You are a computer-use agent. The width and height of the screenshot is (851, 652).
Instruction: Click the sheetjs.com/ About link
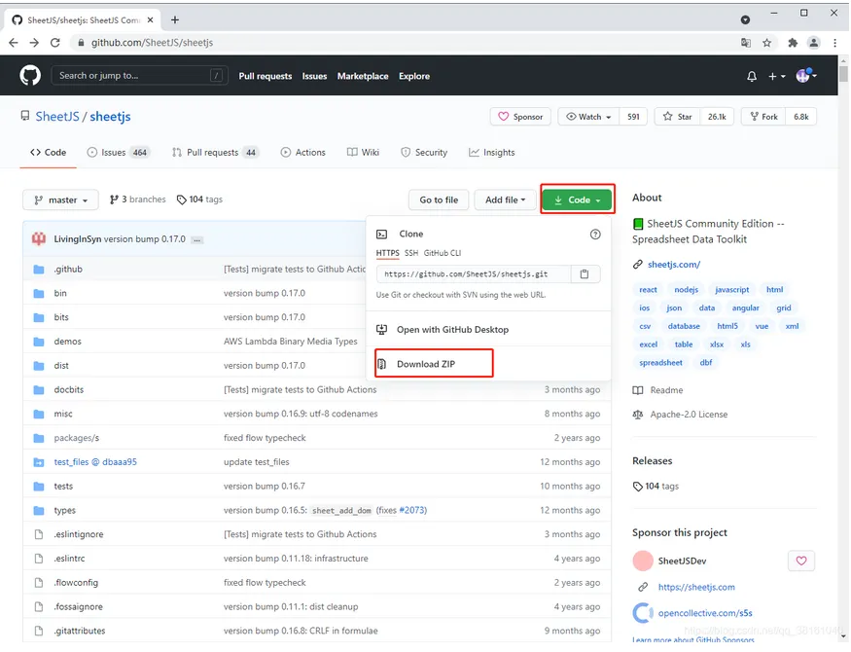[674, 265]
